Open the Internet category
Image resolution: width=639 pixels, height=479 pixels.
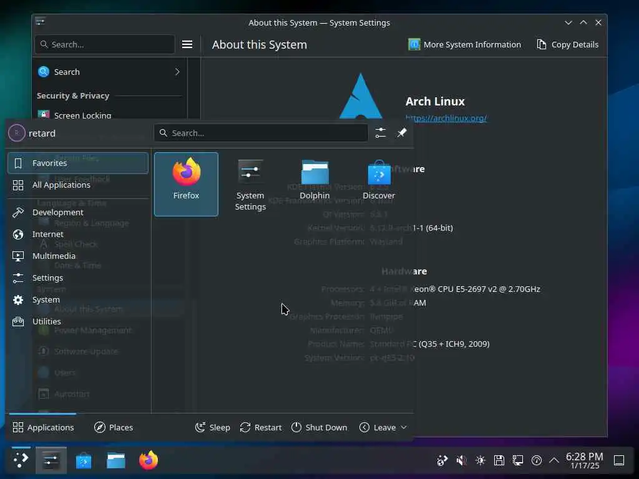[78, 235]
